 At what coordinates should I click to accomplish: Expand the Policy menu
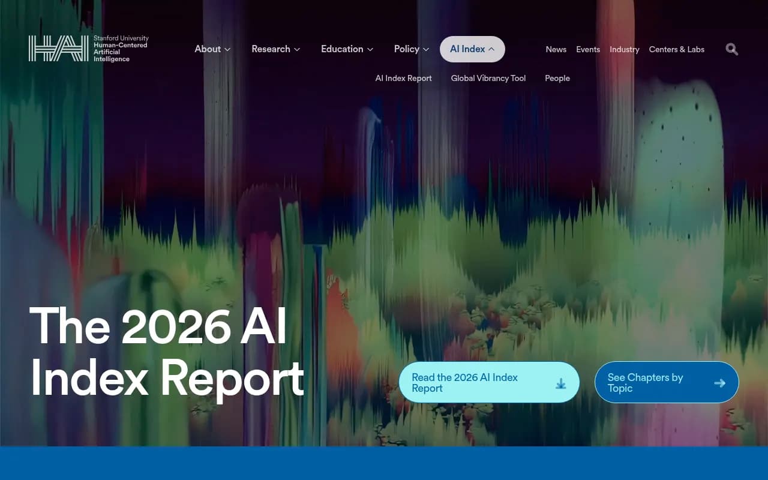(412, 49)
